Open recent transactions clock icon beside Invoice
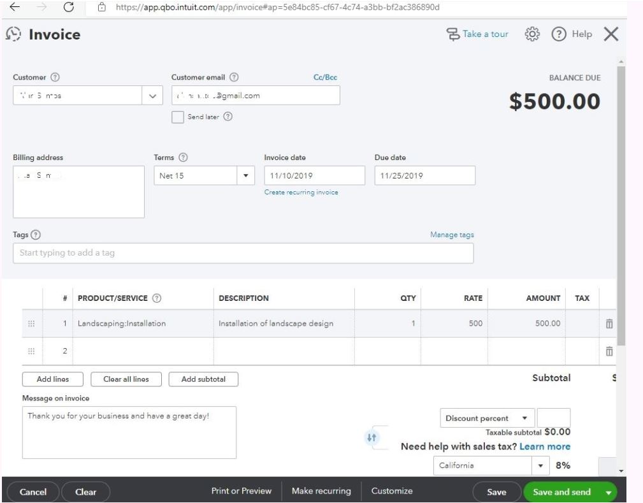This screenshot has width=643, height=503. tap(13, 34)
